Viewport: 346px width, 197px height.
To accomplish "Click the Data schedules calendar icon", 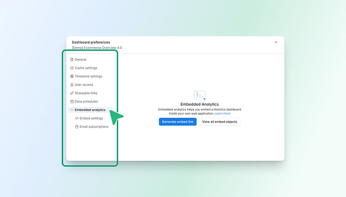I will coord(72,102).
